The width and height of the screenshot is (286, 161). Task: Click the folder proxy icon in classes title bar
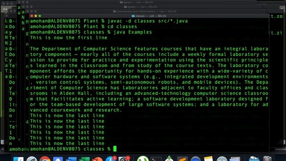[x=133, y=16]
